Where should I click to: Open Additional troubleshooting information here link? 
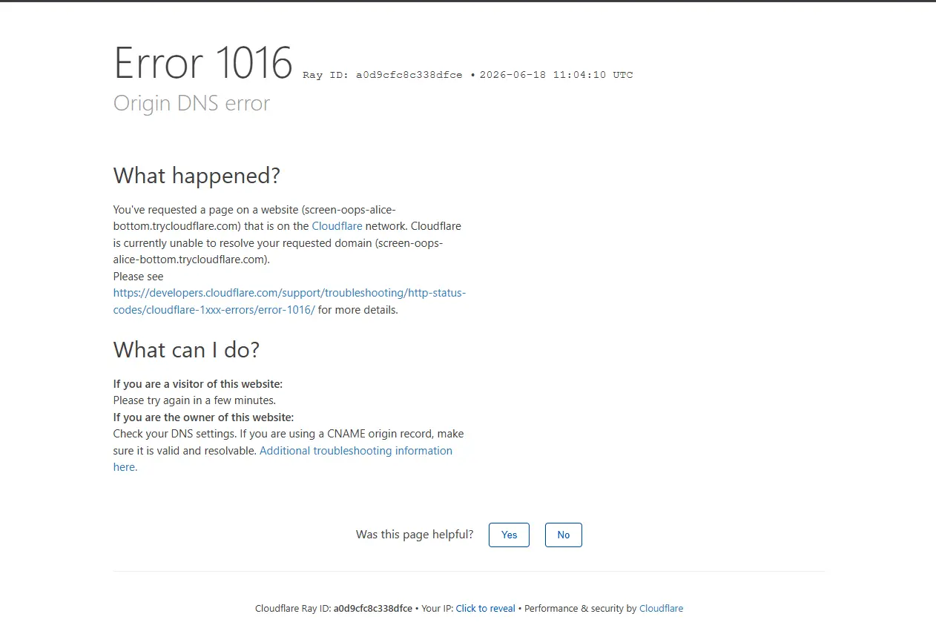pyautogui.click(x=283, y=458)
